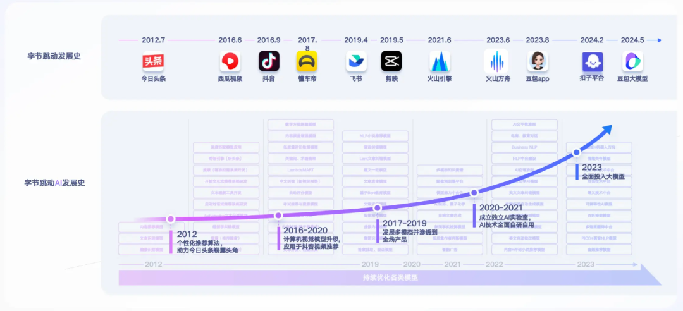Click the 2023 milestone dot near arrow
Viewport: 683px width, 311px height.
coord(576,153)
